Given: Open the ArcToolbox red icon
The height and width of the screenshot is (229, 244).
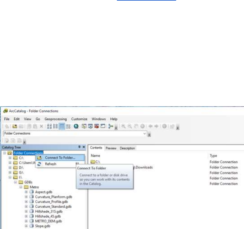Looking at the screenshot, I should click(97, 126).
